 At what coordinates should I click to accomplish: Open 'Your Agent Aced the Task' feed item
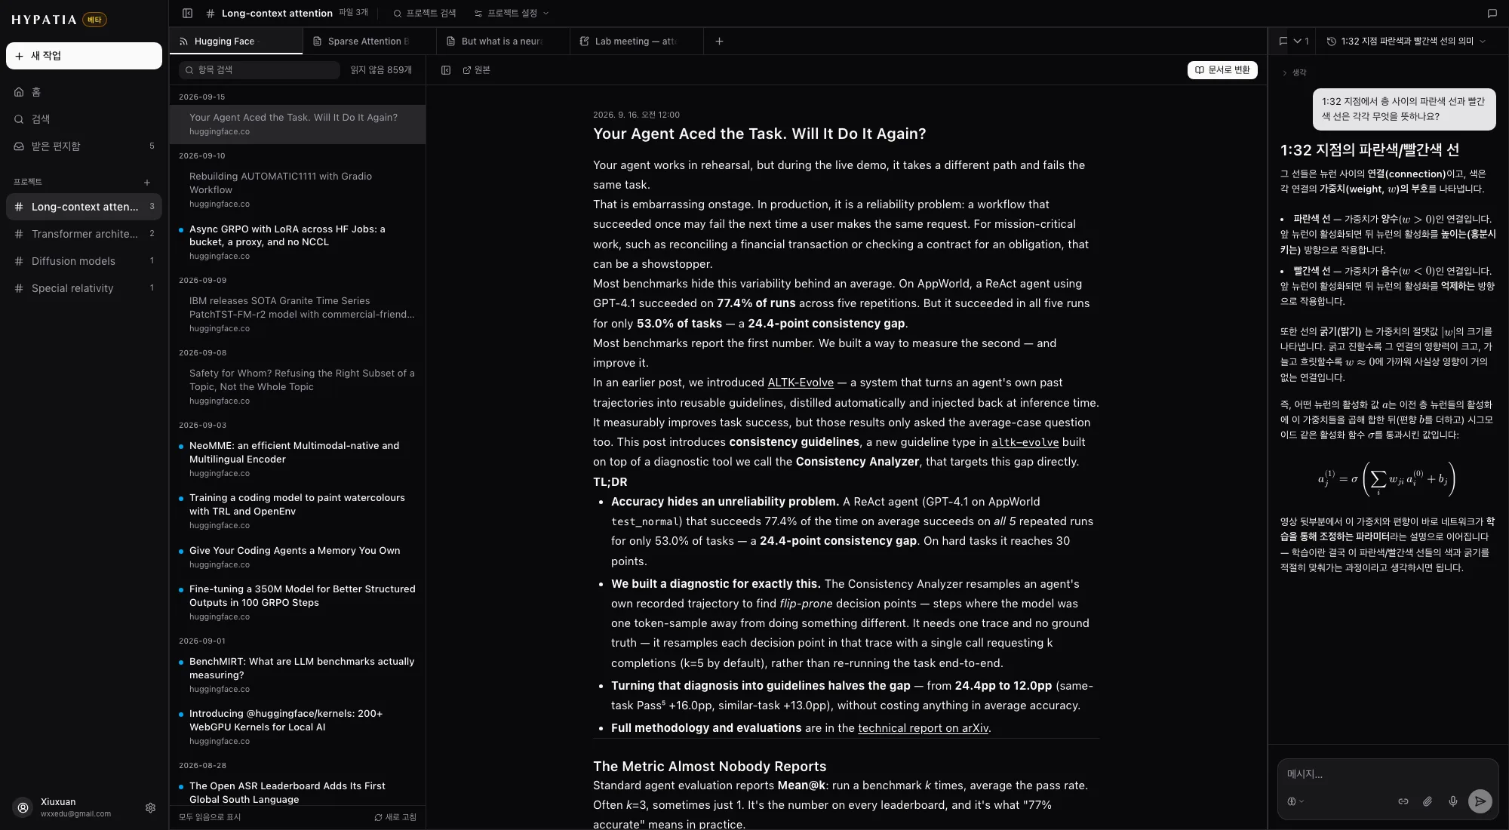[x=297, y=124]
